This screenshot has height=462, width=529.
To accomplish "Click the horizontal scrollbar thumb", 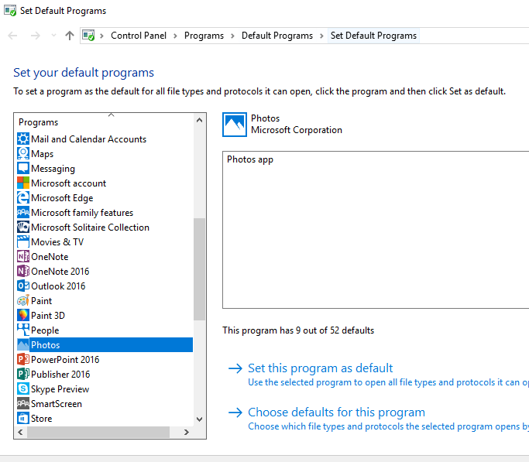I will pos(98,432).
